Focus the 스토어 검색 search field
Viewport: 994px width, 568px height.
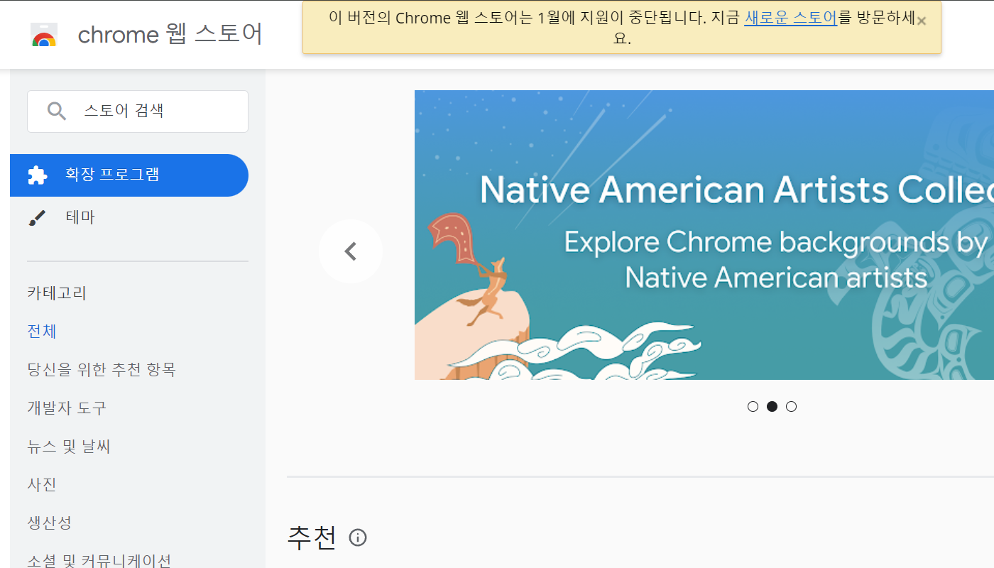[138, 111]
